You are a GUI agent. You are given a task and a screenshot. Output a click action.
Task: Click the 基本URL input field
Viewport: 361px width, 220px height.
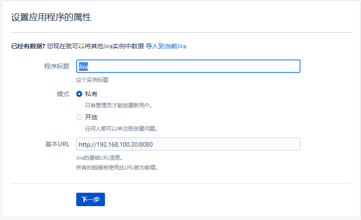point(188,144)
